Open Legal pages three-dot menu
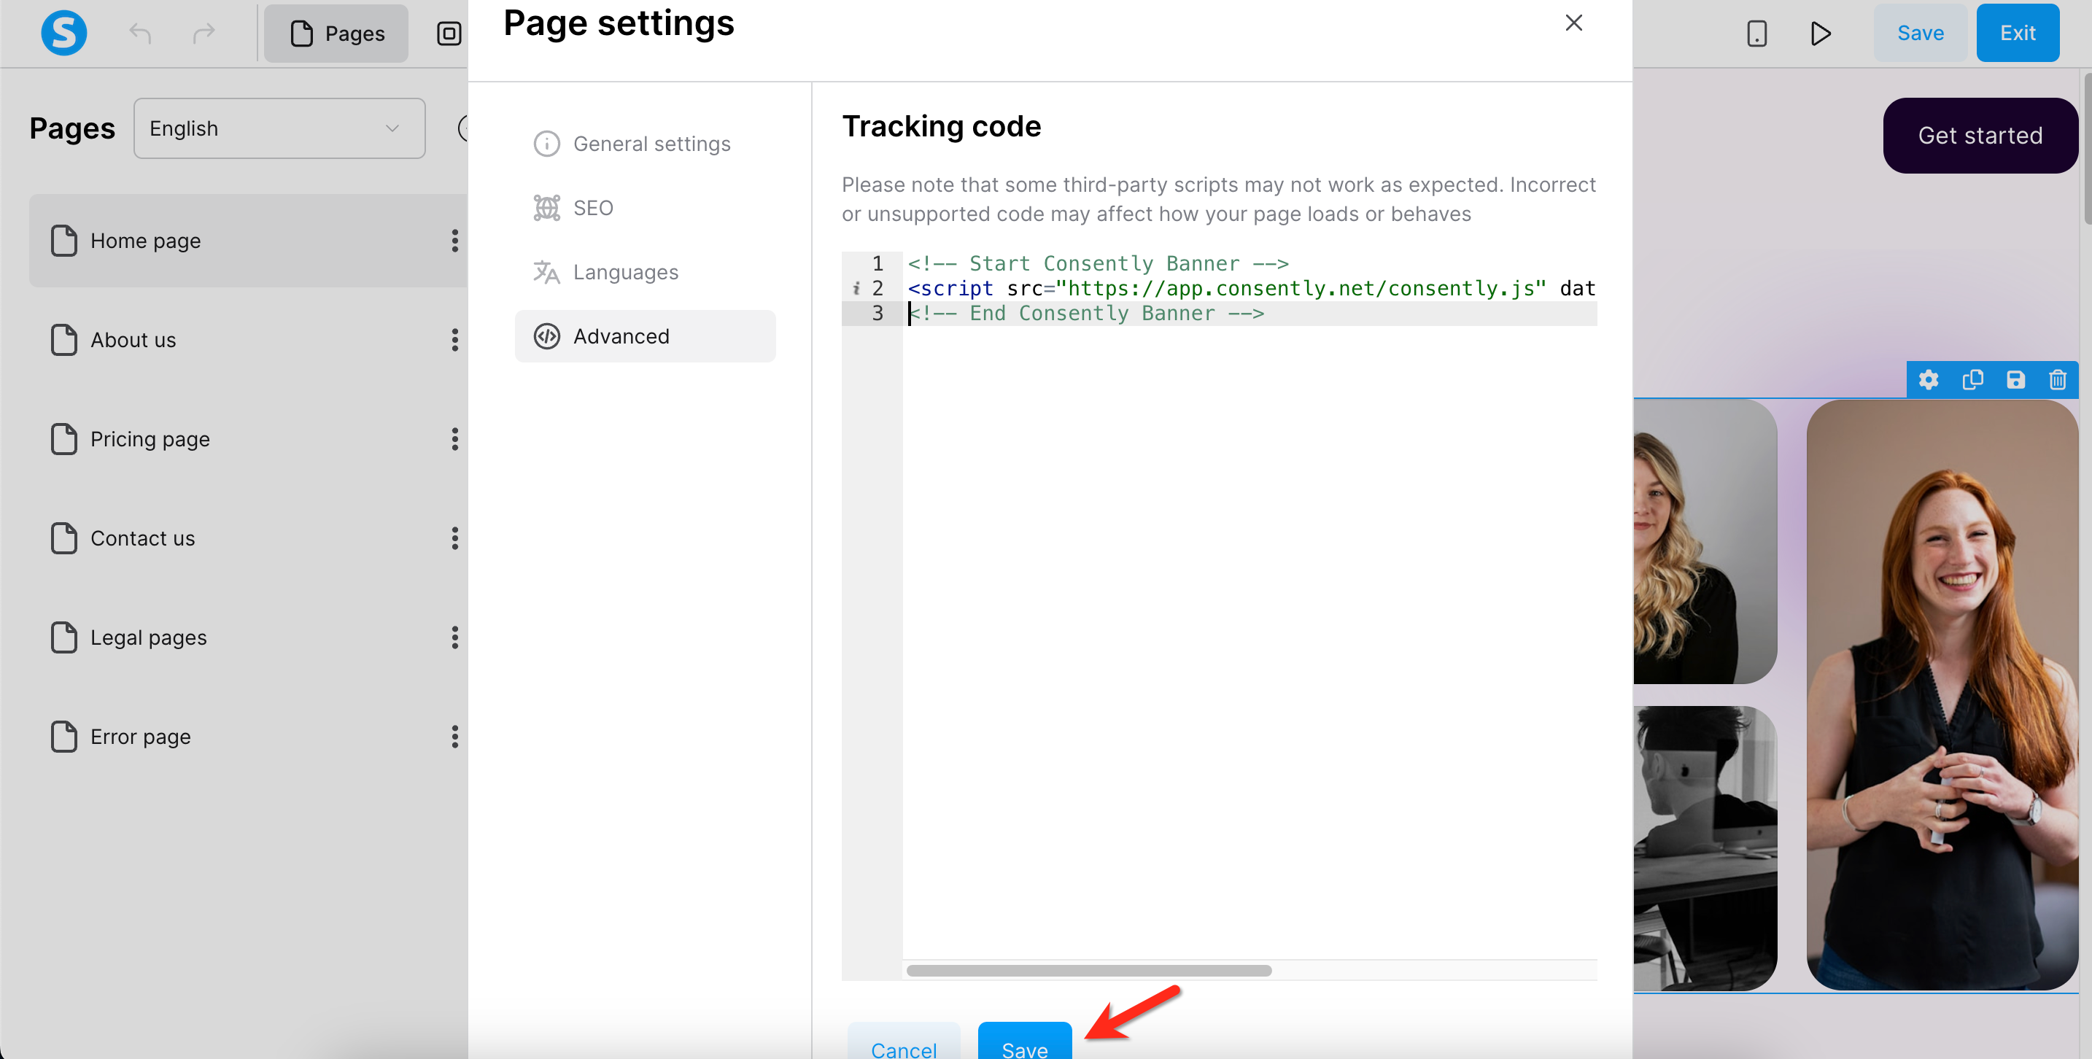 454,637
